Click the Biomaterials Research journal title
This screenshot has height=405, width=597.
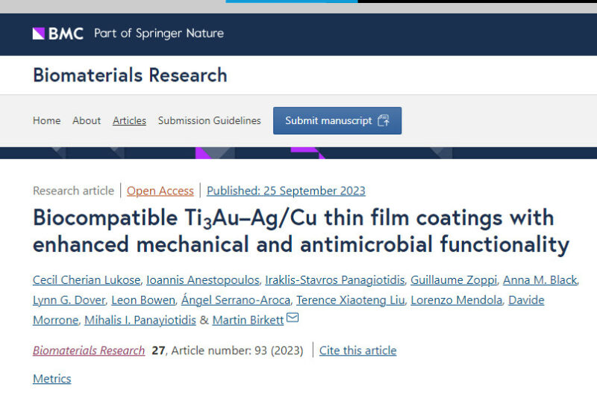point(130,75)
